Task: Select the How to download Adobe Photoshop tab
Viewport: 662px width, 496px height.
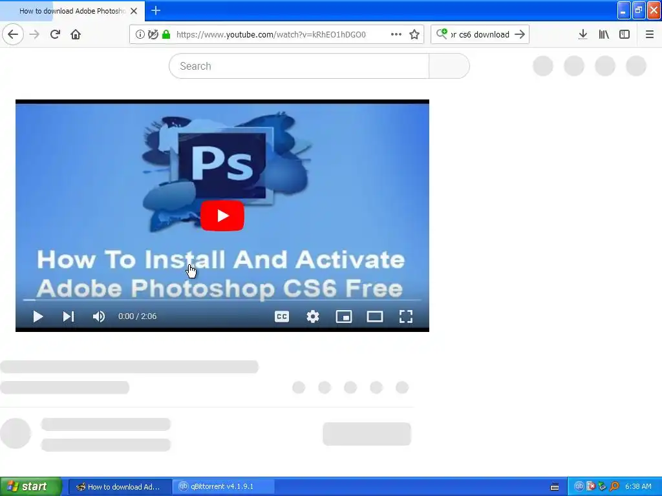Action: pos(72,11)
